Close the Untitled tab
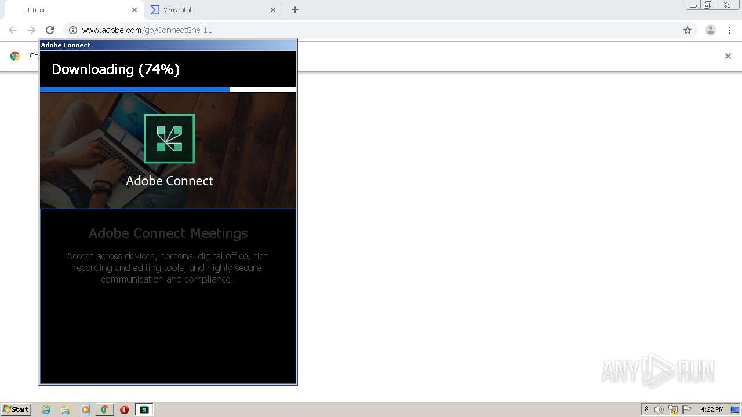742x417 pixels. point(134,10)
